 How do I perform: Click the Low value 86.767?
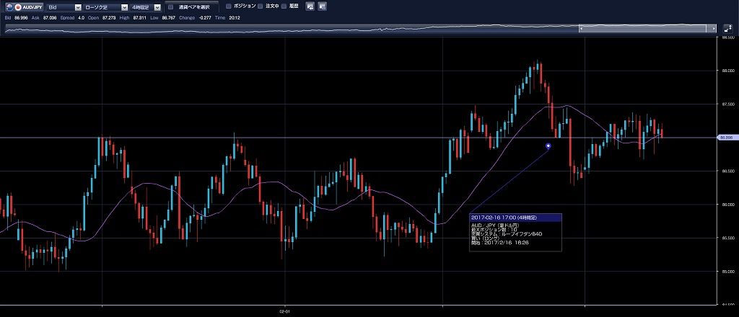(x=168, y=17)
